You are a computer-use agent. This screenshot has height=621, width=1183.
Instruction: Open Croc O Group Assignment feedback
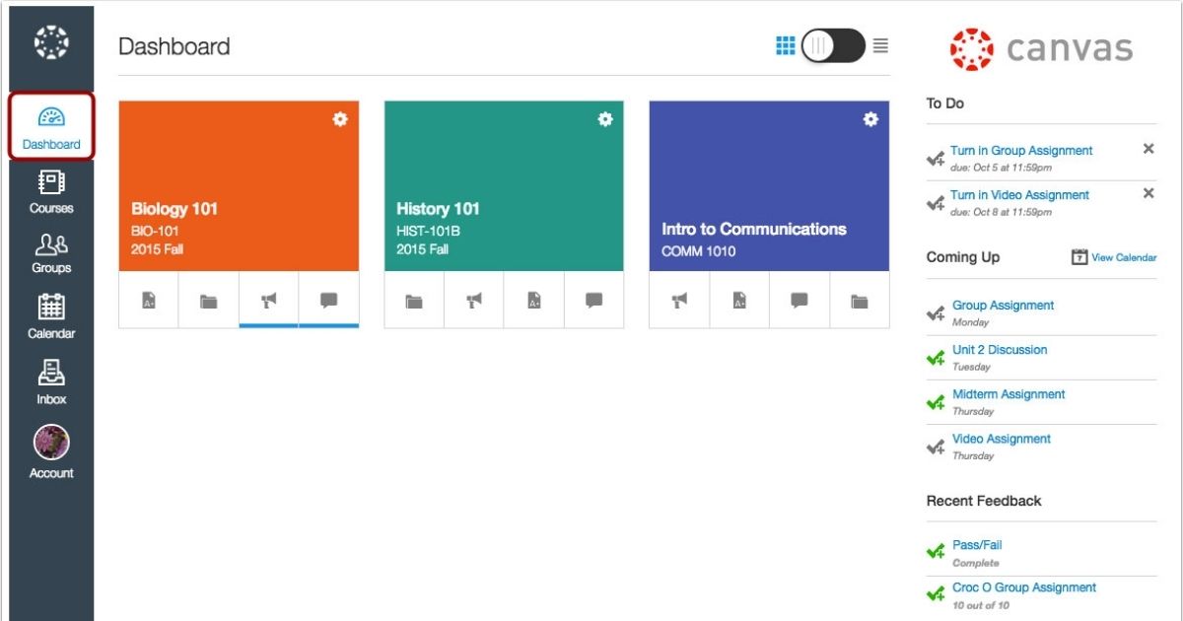pyautogui.click(x=1024, y=587)
